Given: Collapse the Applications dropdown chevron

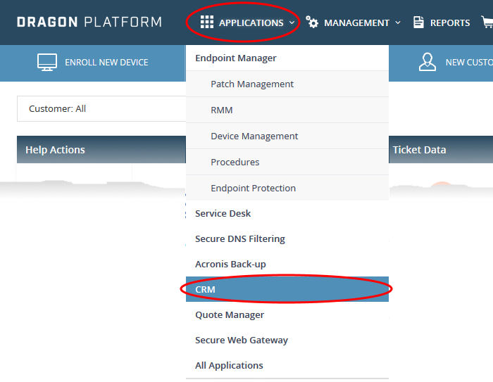Looking at the screenshot, I should [292, 23].
